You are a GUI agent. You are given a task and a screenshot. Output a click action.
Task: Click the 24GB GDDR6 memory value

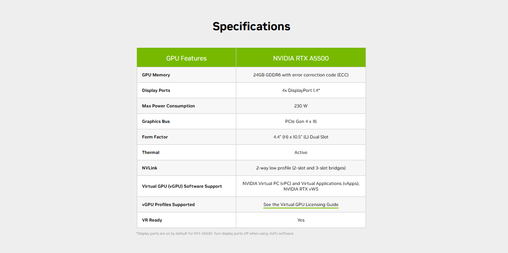301,75
